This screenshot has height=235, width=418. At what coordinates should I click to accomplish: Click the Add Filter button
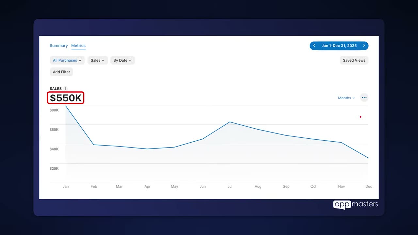coord(61,72)
